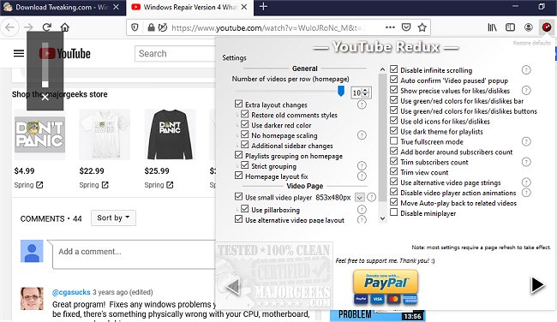The width and height of the screenshot is (557, 322).
Task: Save page to Pocket icon
Action: pos(406,27)
